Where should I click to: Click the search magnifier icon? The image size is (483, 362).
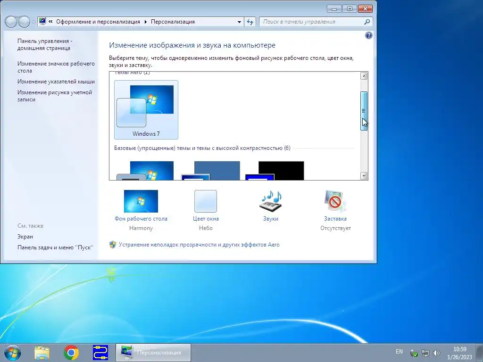367,22
